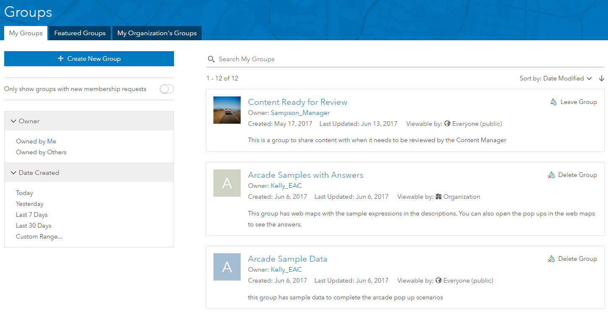Click Arcade Samples with Answers letter thumbnail
Viewport: 608px width, 312px height.
(227, 183)
